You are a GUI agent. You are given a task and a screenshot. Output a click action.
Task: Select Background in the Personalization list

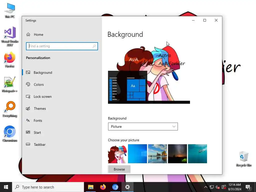[x=62, y=72]
